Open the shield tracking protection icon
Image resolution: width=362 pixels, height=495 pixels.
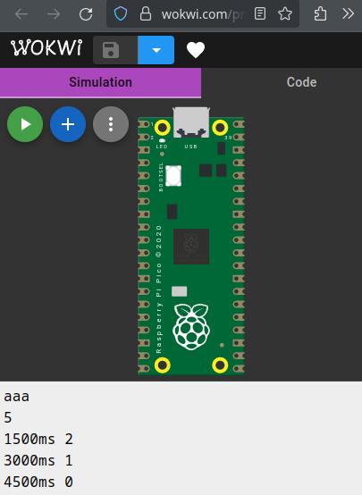pos(121,14)
